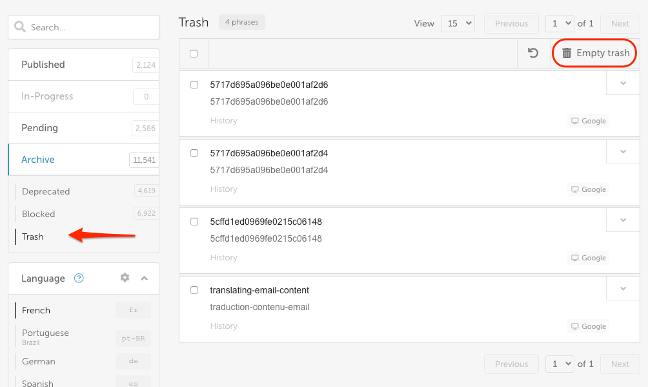
Task: Open the top page number dropdown
Action: click(560, 24)
